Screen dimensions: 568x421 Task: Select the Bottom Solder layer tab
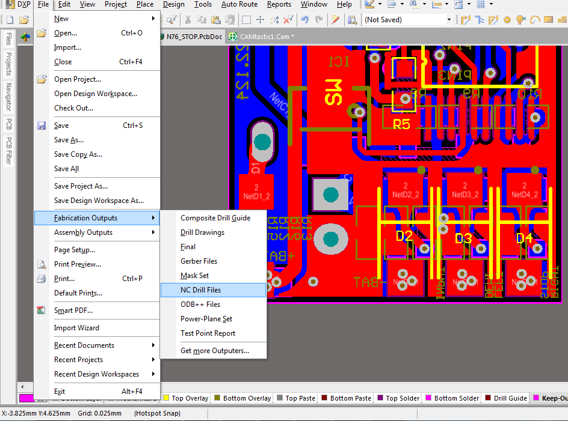coord(452,398)
